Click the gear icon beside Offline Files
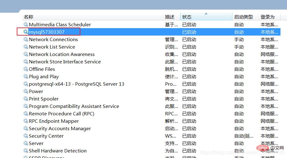The height and width of the screenshot is (158, 287). pyautogui.click(x=26, y=69)
